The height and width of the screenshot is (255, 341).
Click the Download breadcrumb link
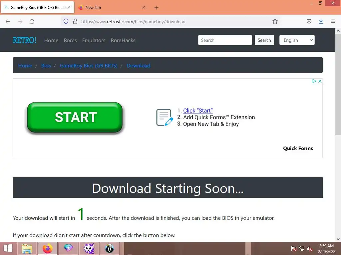click(138, 65)
